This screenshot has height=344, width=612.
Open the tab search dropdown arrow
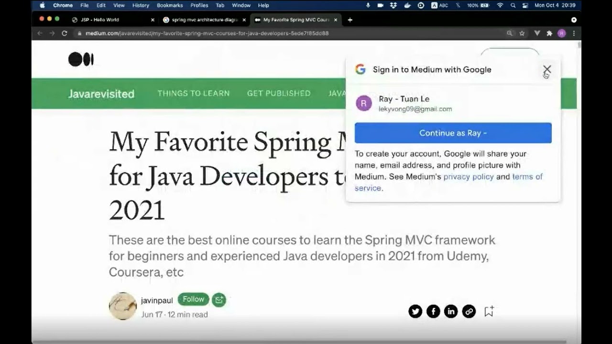pyautogui.click(x=574, y=20)
